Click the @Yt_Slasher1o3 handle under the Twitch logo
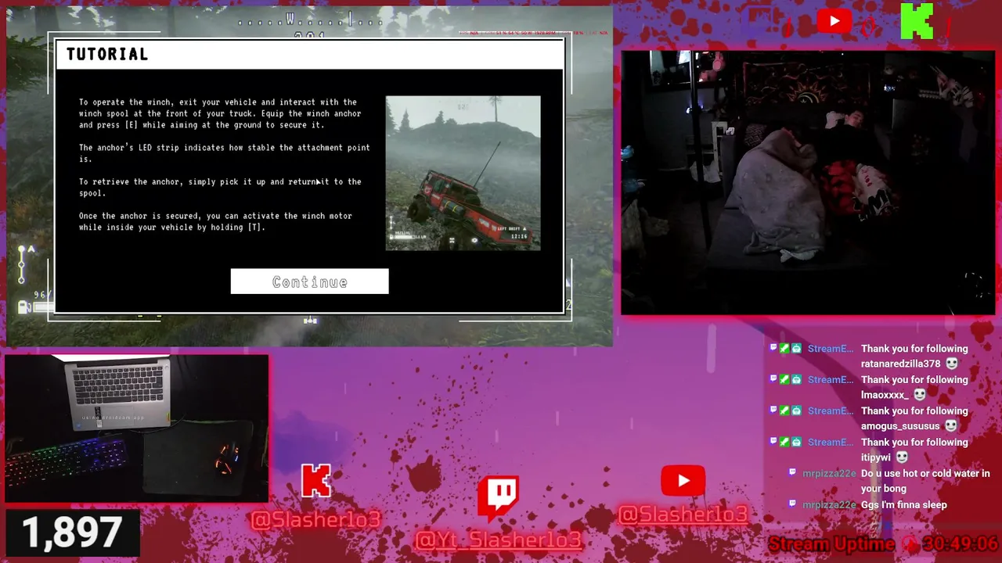Screen dimensions: 1002x563 (x=499, y=540)
